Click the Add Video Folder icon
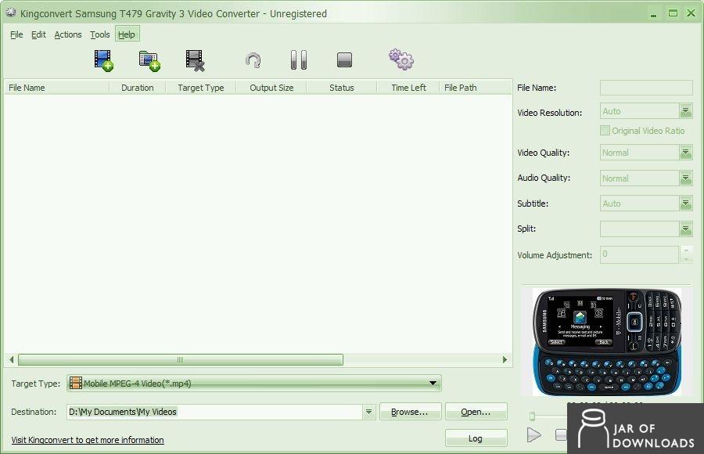This screenshot has width=704, height=454. tap(149, 61)
